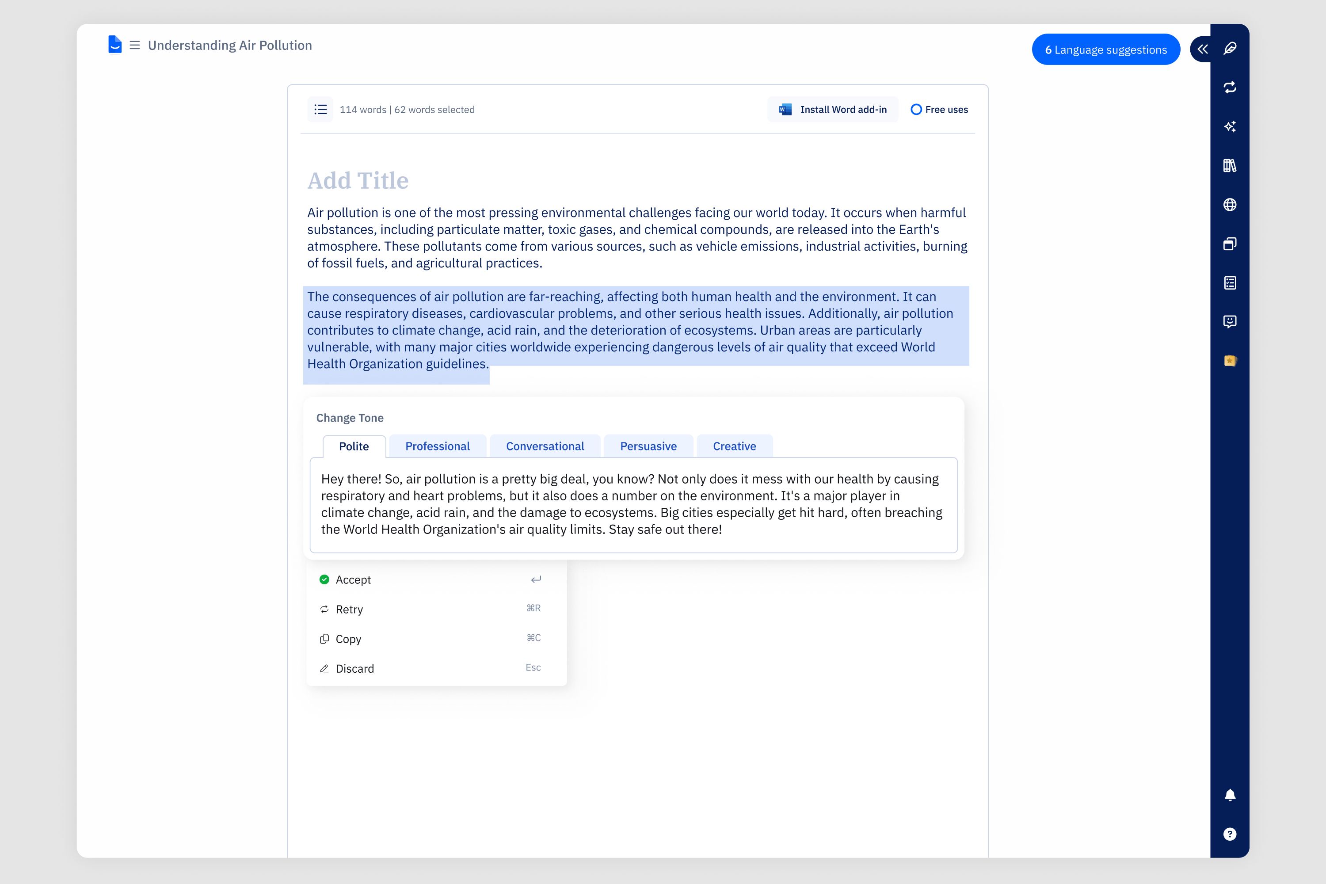Click the notification bell icon
This screenshot has width=1326, height=884.
(1230, 795)
